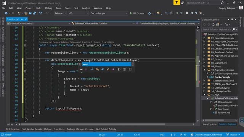
Task: Click DotNetConceptOfTheWeek repository in status bar
Action: (x=206, y=135)
